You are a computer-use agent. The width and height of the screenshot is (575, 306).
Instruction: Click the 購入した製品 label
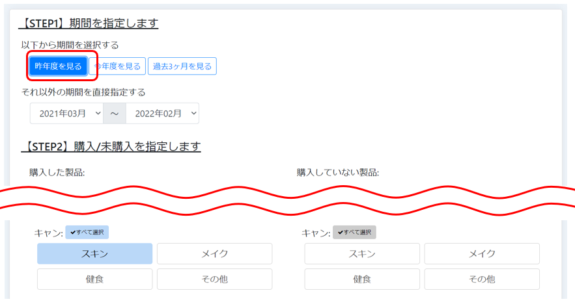pos(57,173)
